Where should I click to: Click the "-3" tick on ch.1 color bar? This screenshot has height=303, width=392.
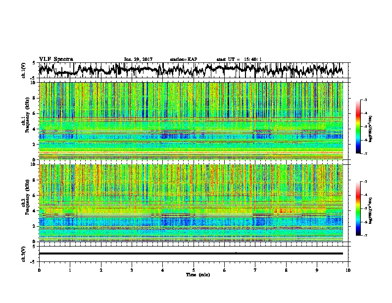[365, 100]
